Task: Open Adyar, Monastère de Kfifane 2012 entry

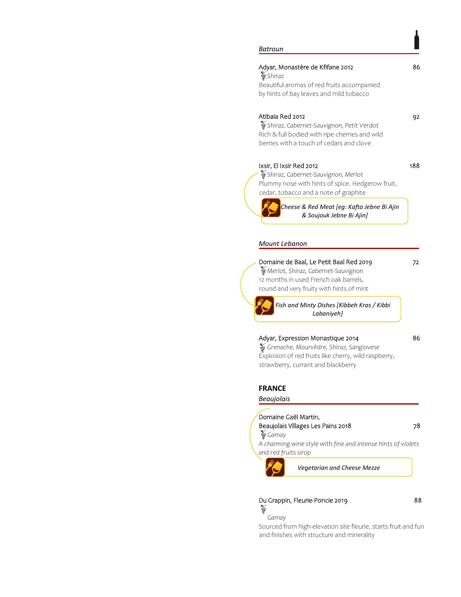Action: [x=306, y=67]
